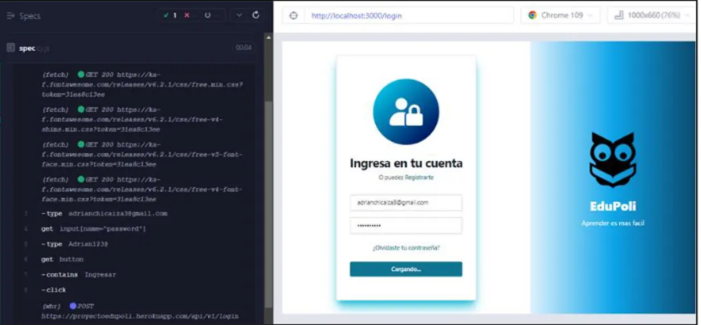The image size is (701, 325).
Task: Click the failed tests X counter
Action: point(189,15)
